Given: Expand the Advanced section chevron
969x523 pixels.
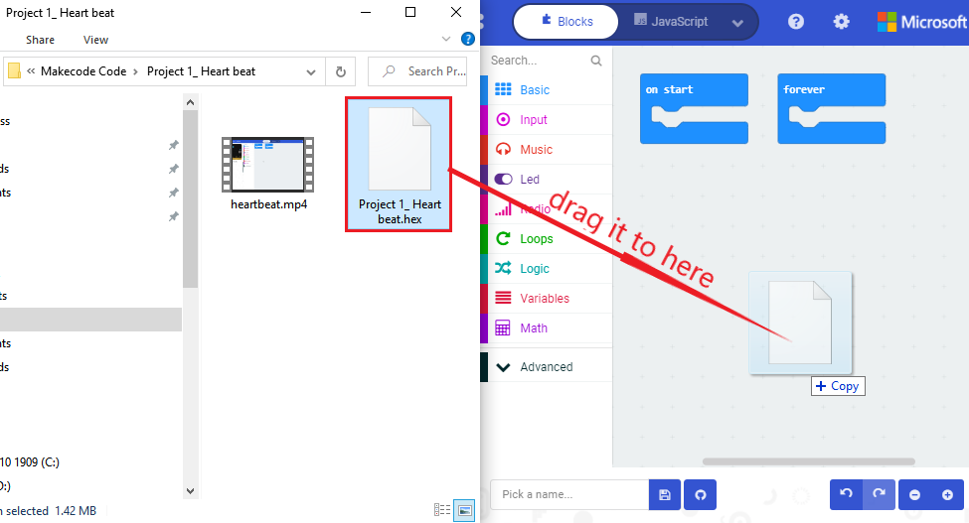Looking at the screenshot, I should [x=504, y=367].
